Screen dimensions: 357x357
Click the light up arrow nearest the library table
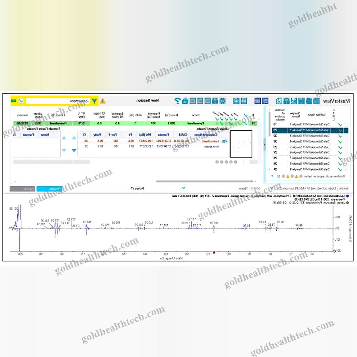(74, 138)
